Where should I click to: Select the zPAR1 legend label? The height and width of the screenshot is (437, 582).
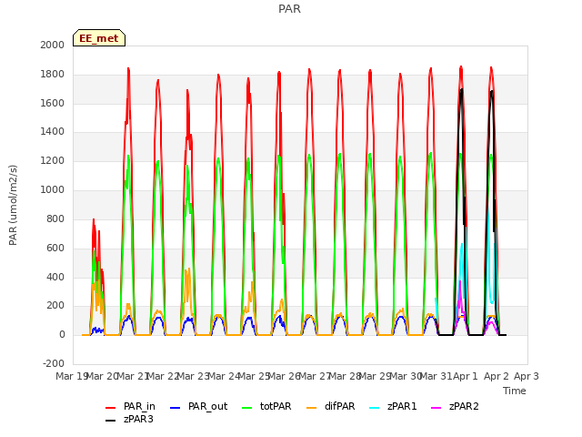click(x=402, y=407)
